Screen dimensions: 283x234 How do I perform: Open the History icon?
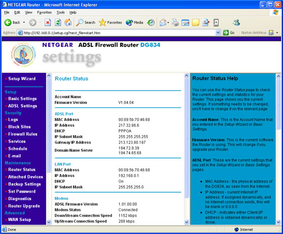[151, 23]
